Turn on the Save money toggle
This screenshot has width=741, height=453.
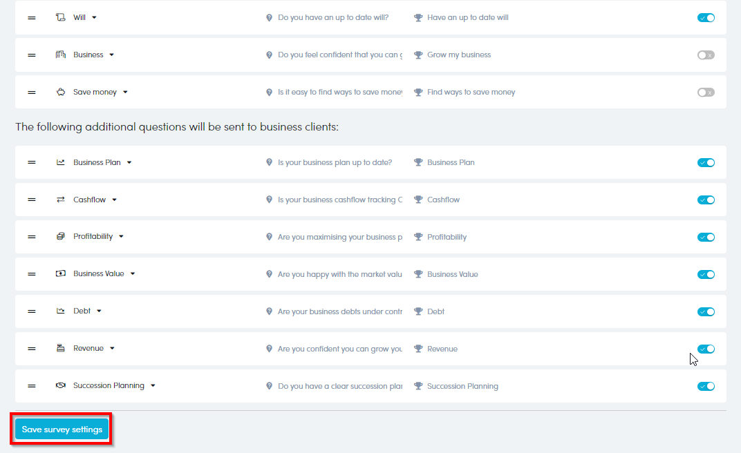tap(706, 93)
